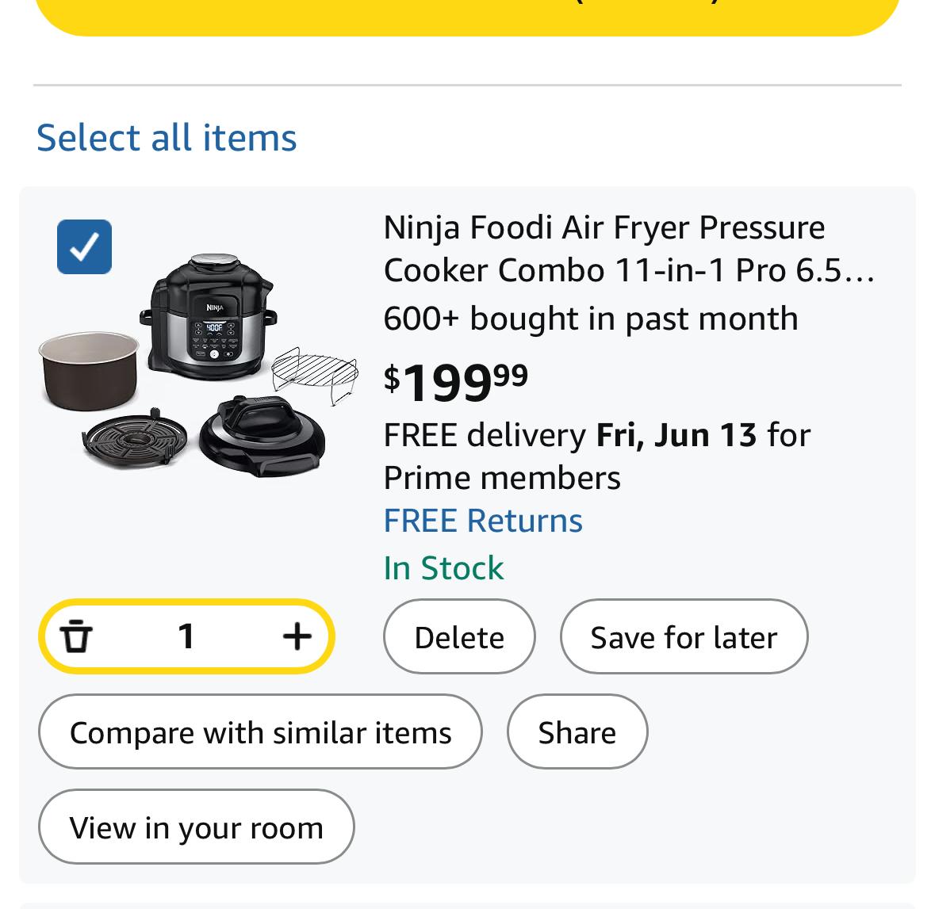The height and width of the screenshot is (909, 935).
Task: Increase quantity with the plus icon
Action: 297,636
